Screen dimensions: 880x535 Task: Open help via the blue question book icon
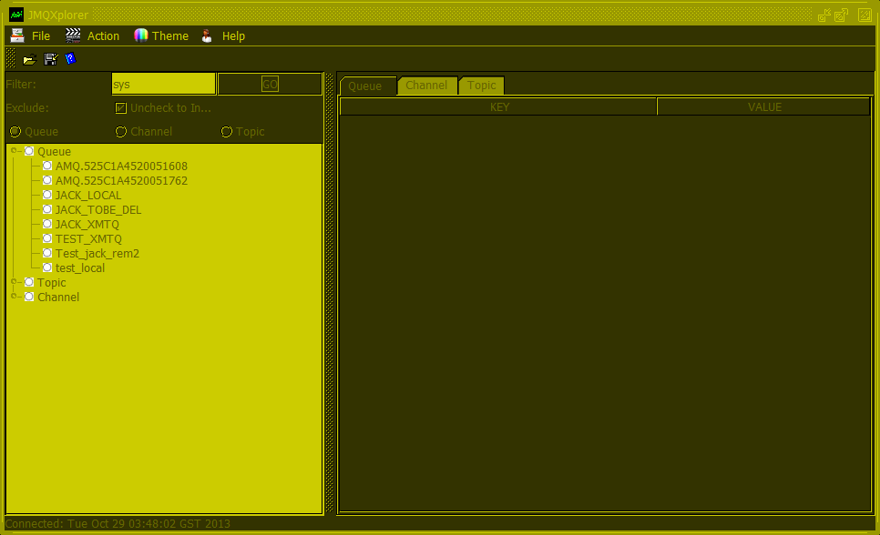[x=70, y=59]
